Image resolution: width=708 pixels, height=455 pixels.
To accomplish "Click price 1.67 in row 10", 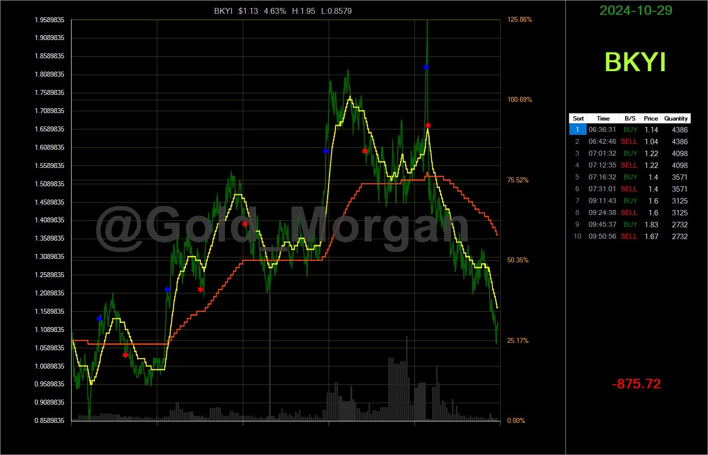I will [x=651, y=236].
